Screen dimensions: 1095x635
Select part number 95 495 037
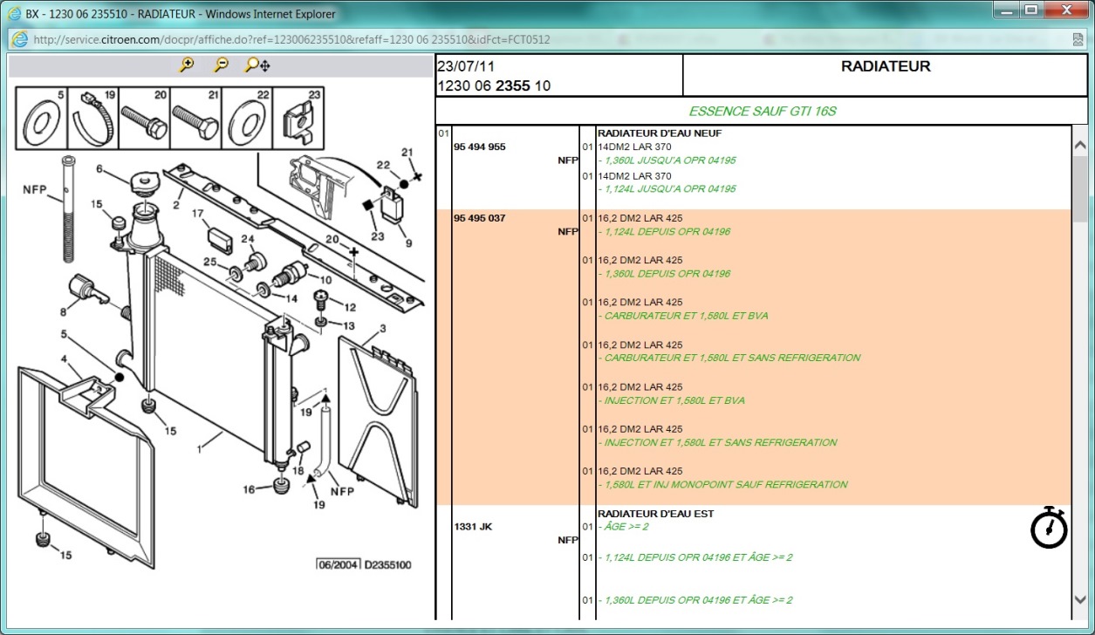[479, 218]
